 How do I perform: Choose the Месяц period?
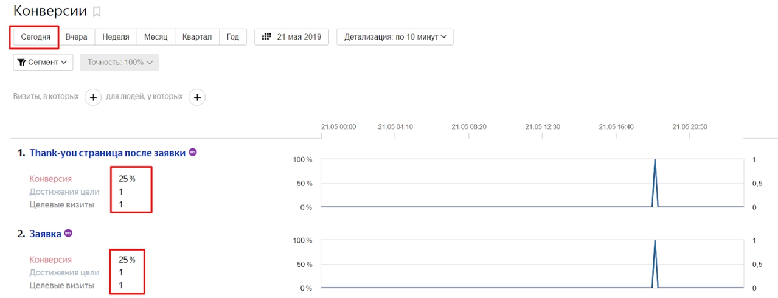[x=156, y=36]
